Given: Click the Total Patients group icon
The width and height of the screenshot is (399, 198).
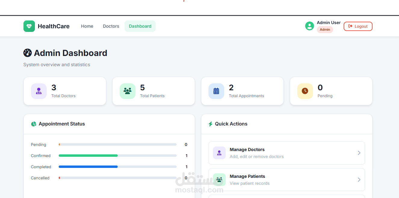Looking at the screenshot, I should point(128,91).
